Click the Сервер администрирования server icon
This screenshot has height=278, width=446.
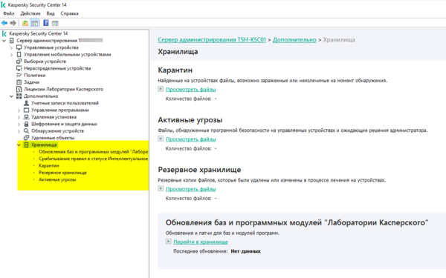click(12, 41)
